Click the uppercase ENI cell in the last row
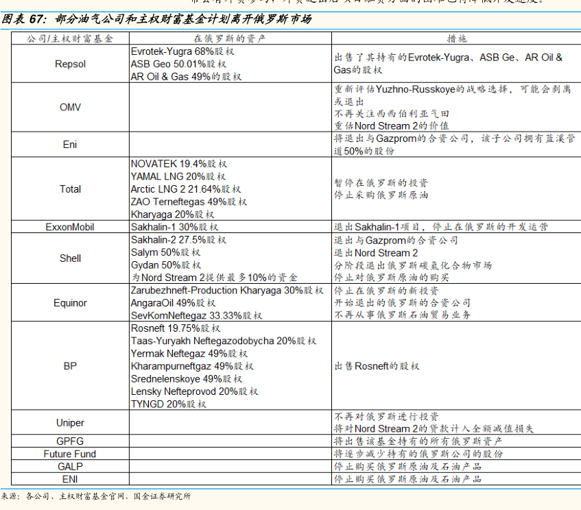Screen dimensions: 581x510 (x=70, y=479)
